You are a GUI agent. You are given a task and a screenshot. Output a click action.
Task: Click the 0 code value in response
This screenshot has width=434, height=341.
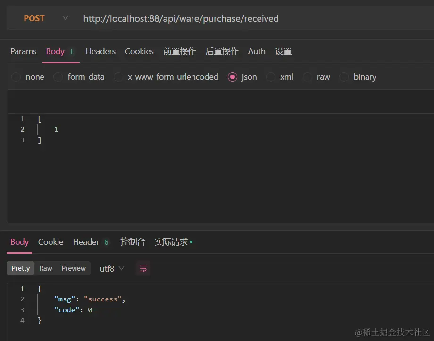pos(90,310)
